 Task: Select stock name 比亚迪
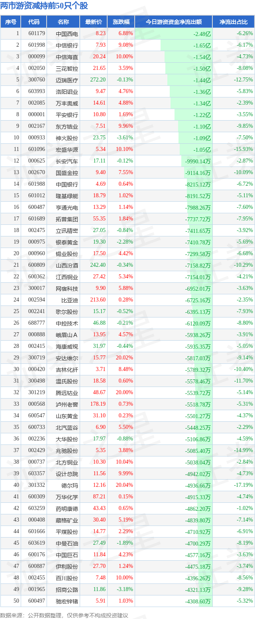(x=70, y=300)
